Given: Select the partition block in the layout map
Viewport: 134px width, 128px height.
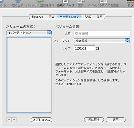Looking at the screenshot, I should tap(29, 75).
